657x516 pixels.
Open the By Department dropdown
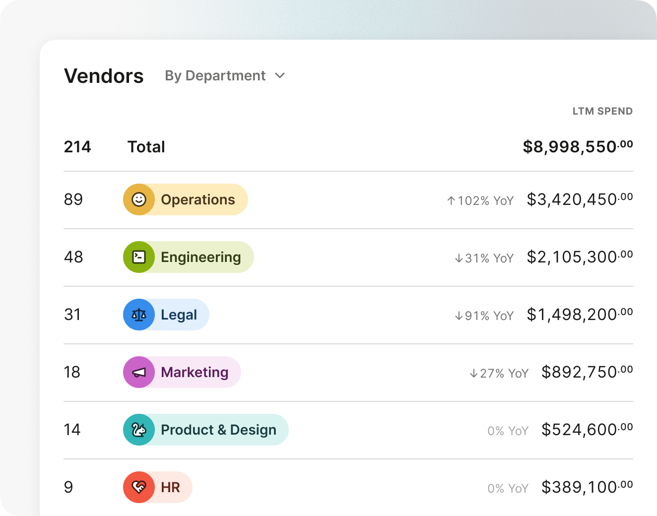215,75
